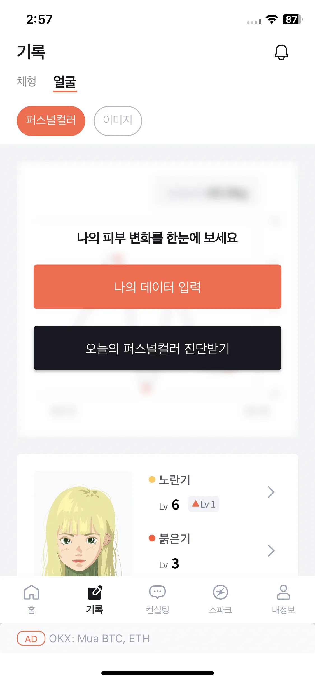Click the Wi-Fi status icon
315x682 pixels.
[272, 19]
